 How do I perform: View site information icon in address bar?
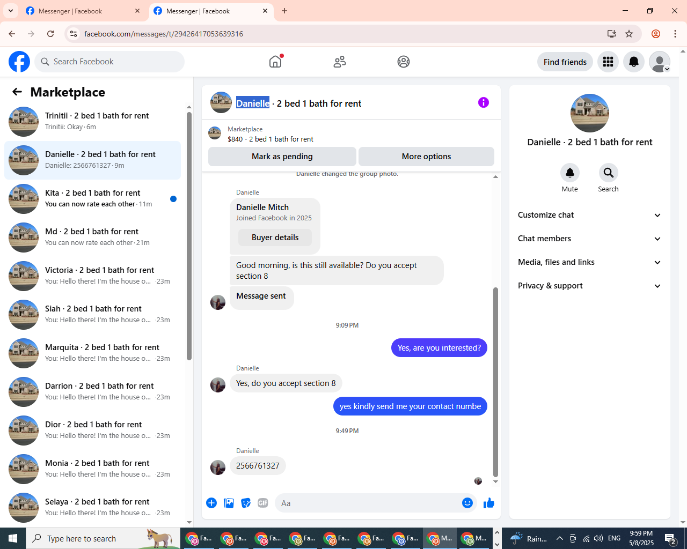point(74,34)
